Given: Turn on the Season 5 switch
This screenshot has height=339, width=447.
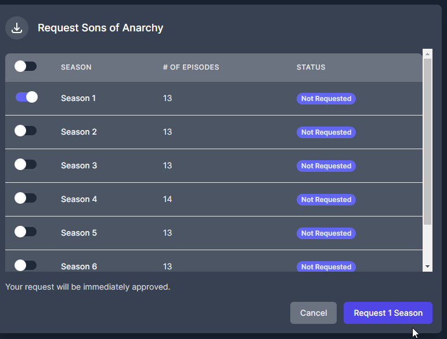Looking at the screenshot, I should pos(26,232).
